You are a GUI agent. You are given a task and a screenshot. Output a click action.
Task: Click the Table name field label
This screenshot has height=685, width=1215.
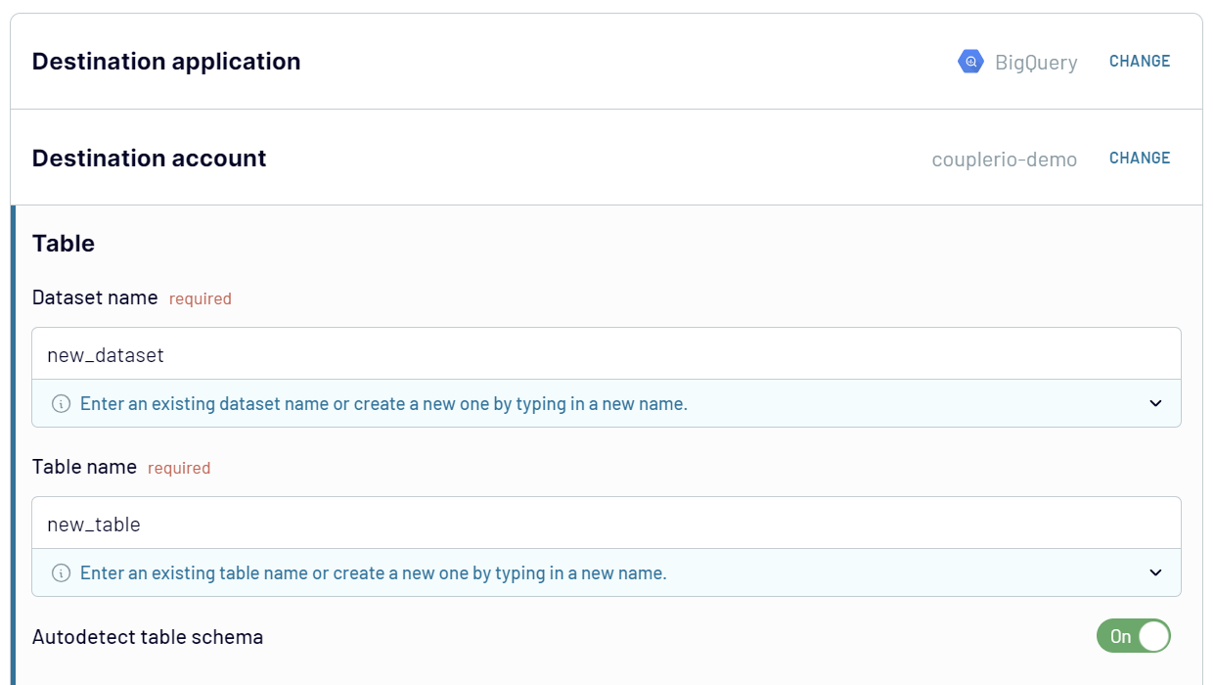point(84,467)
